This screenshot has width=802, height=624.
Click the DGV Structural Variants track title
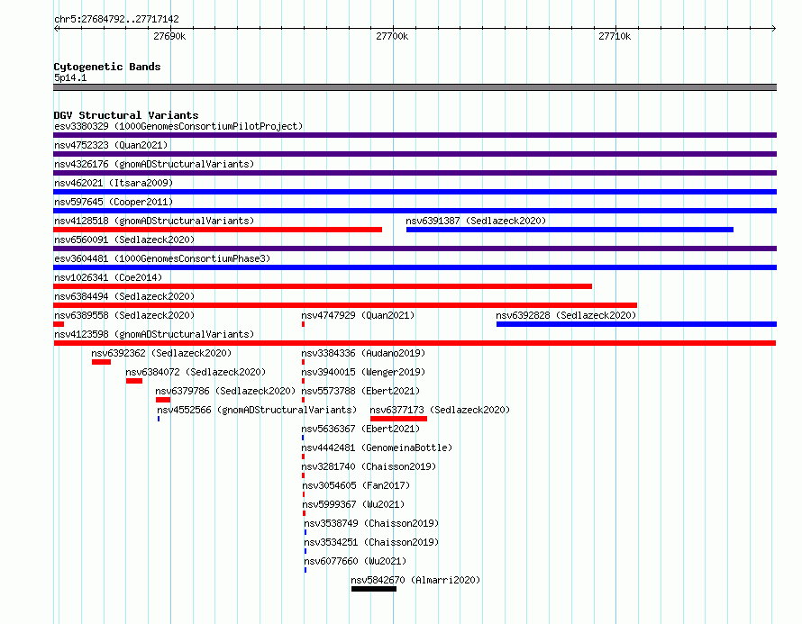coord(126,115)
